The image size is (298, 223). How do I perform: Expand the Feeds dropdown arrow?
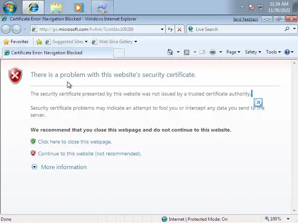pyautogui.click(x=195, y=52)
